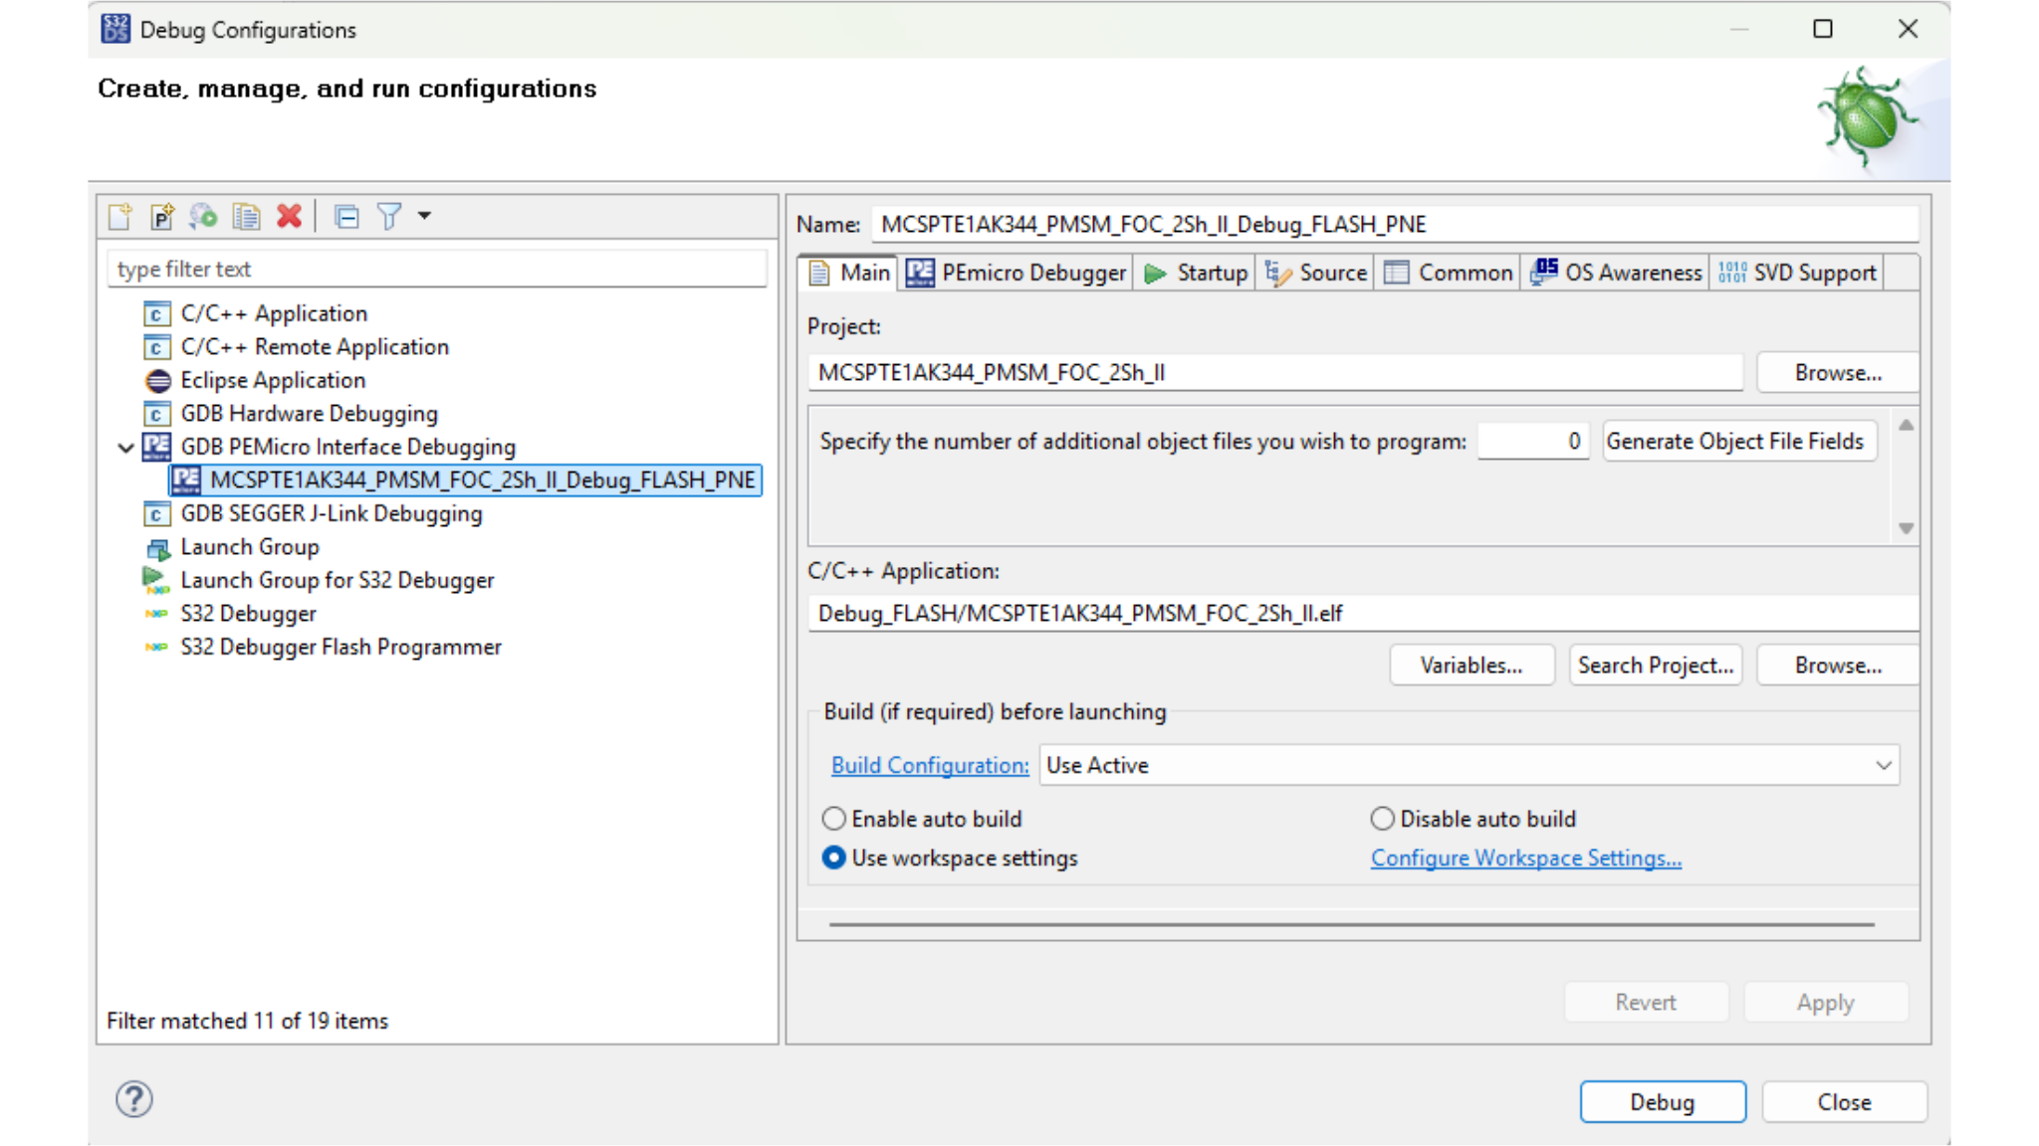
Task: Click the Apply button
Action: [x=1826, y=1002]
